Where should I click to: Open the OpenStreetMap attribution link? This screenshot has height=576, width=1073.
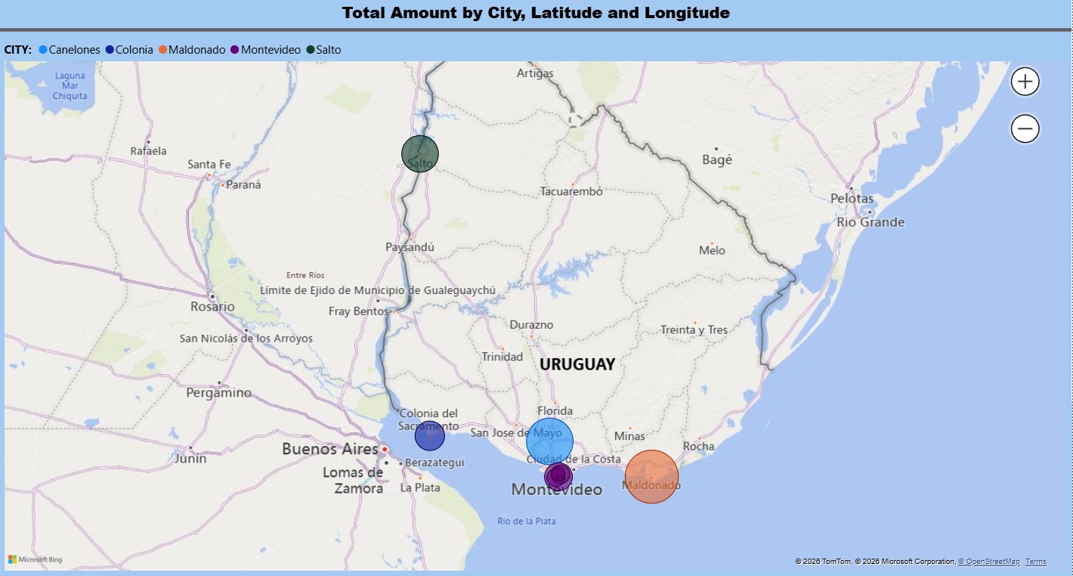click(988, 562)
